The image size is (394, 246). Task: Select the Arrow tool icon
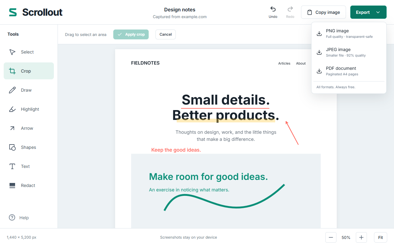click(12, 128)
